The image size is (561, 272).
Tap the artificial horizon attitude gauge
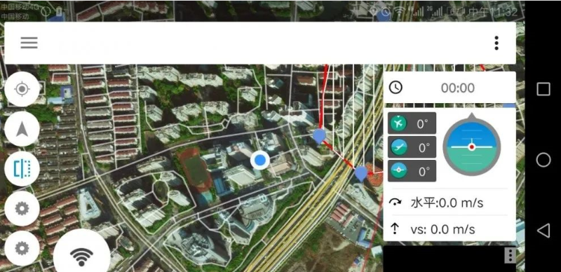click(471, 147)
